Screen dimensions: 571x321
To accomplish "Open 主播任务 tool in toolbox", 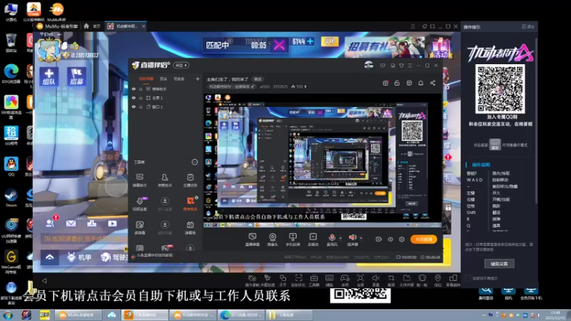I will [190, 180].
